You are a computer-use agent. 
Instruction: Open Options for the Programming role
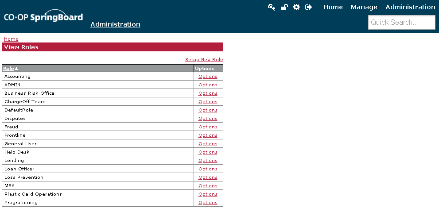208,203
